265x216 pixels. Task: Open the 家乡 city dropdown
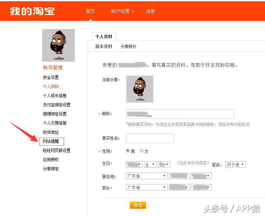tap(179, 187)
